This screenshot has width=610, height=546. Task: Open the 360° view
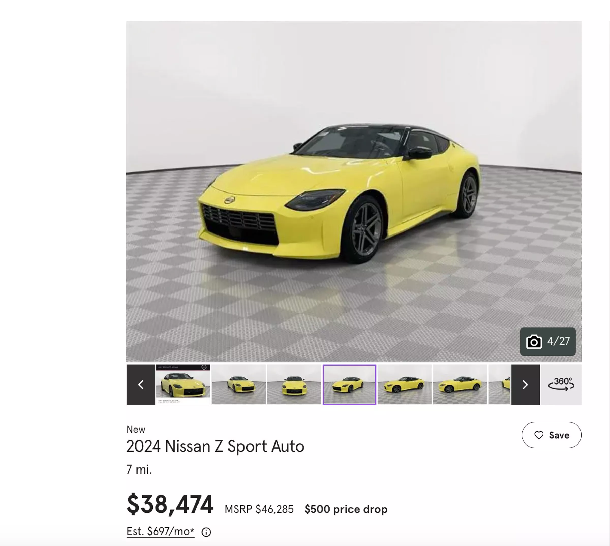[561, 385]
